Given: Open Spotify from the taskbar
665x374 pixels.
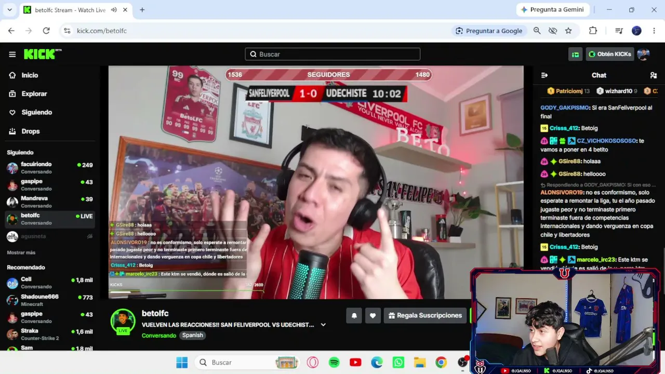Looking at the screenshot, I should pyautogui.click(x=334, y=363).
